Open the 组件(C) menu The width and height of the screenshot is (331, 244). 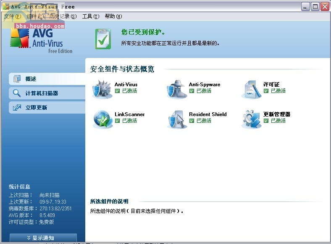(35, 16)
